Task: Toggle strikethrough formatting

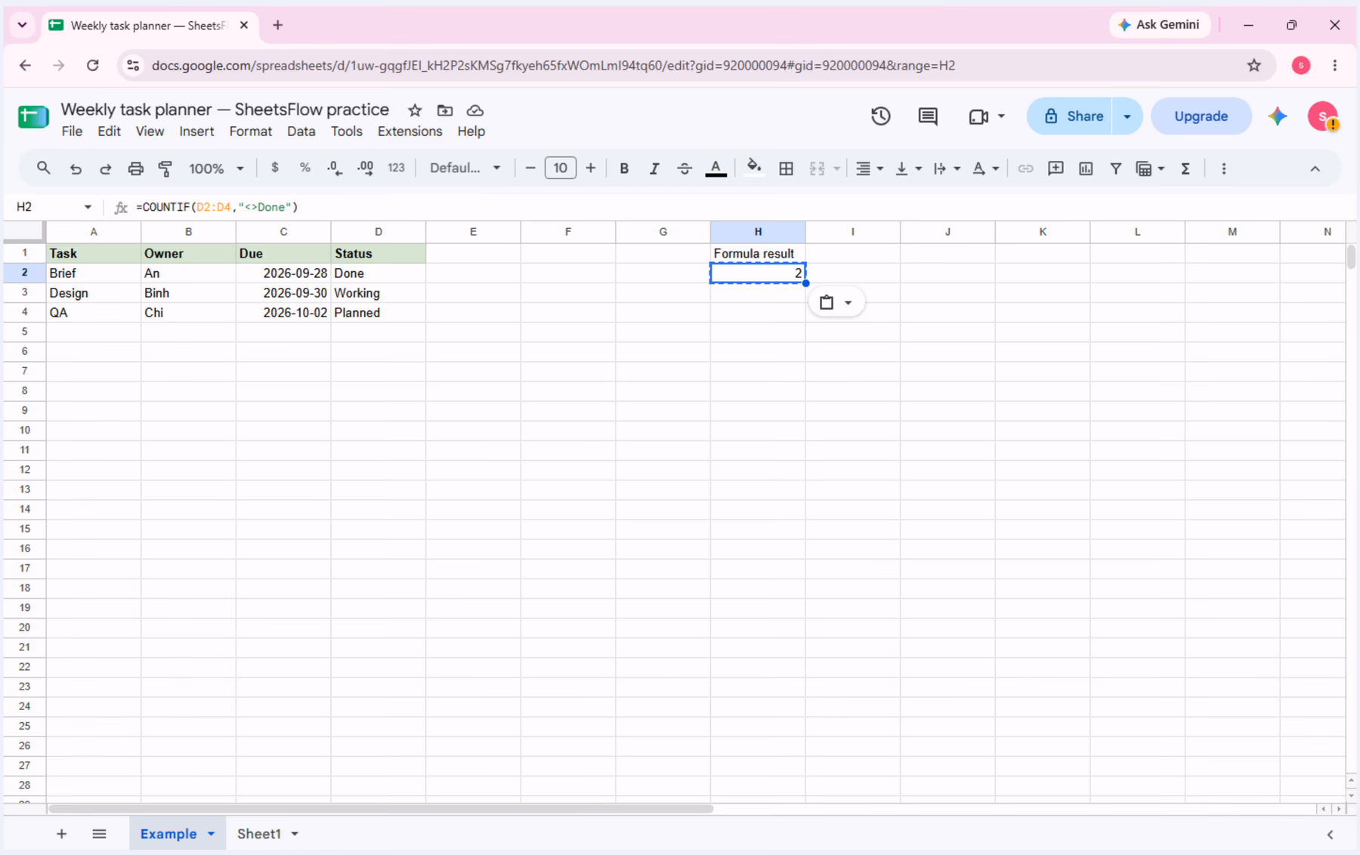Action: pyautogui.click(x=685, y=168)
